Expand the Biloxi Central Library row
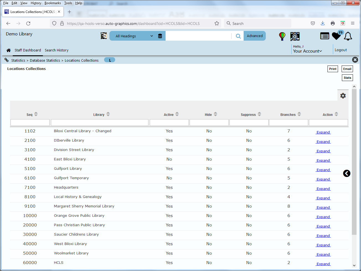Screen dimensions: 361x271 (x=323, y=132)
